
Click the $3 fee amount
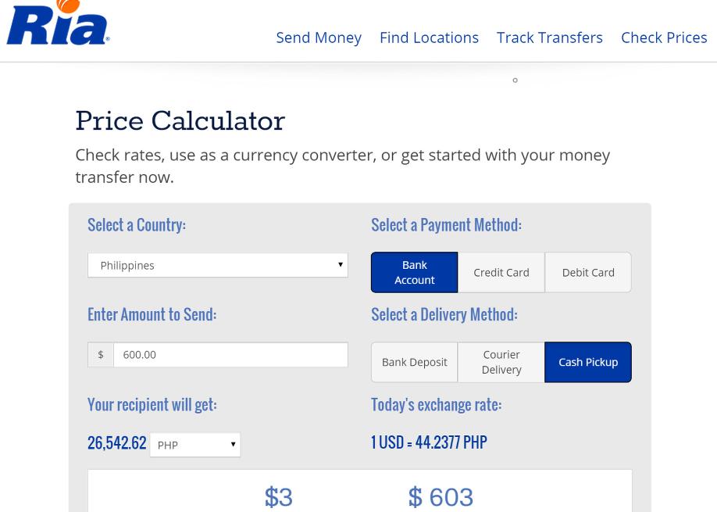279,497
